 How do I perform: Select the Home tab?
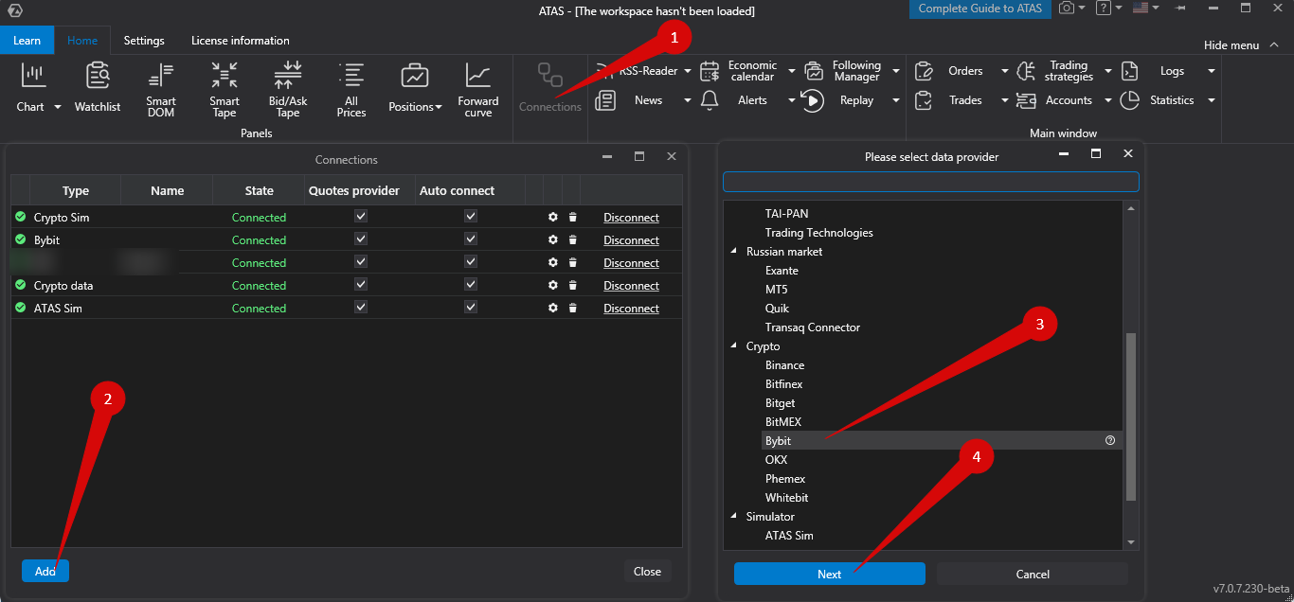click(82, 41)
